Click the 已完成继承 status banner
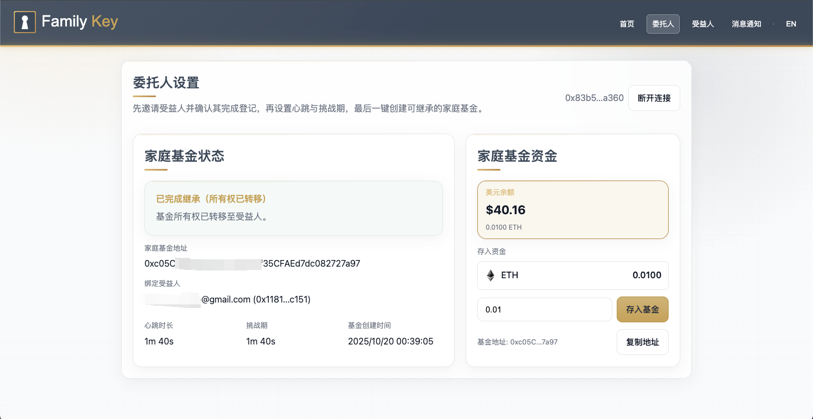 pyautogui.click(x=293, y=208)
